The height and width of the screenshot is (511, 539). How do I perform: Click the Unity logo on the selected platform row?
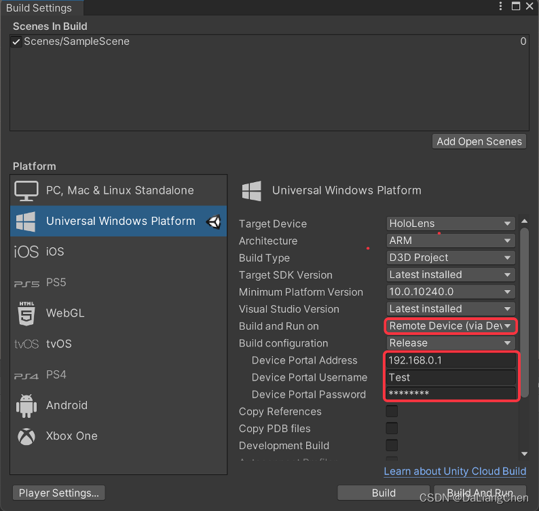[214, 222]
